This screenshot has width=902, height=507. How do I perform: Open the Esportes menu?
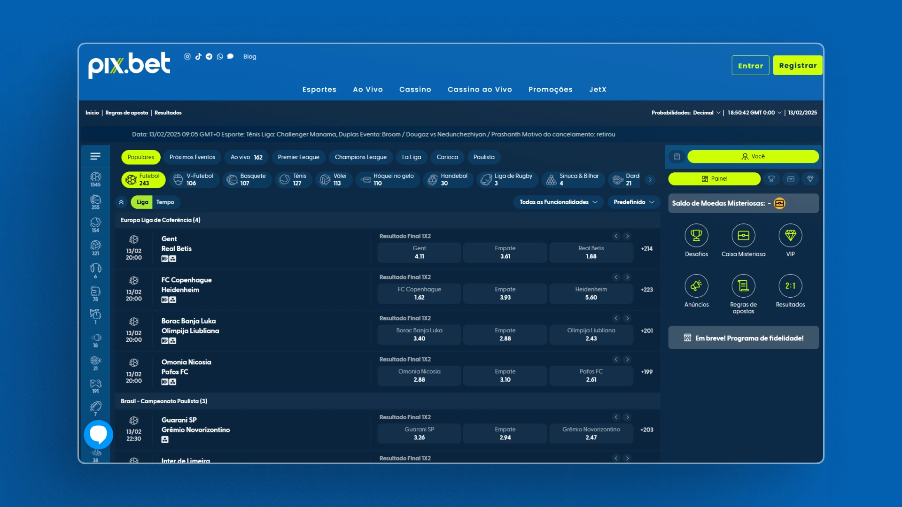[319, 90]
